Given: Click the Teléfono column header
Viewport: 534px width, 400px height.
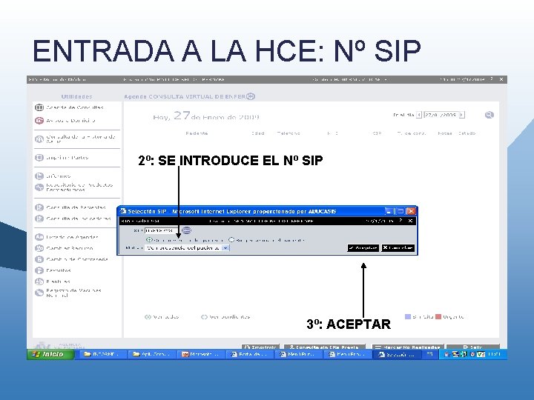Looking at the screenshot, I should click(289, 133).
